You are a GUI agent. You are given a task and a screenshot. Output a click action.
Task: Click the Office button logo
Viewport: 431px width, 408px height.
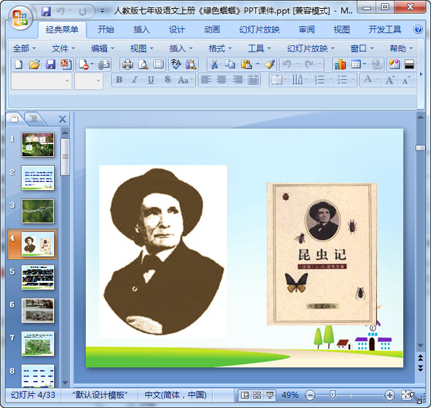[20, 18]
